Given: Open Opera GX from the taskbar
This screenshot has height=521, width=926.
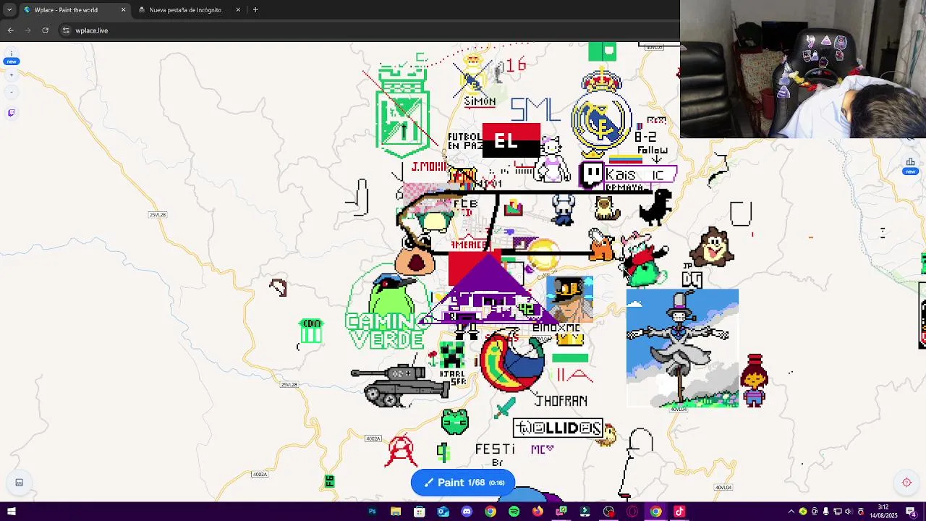Looking at the screenshot, I should (632, 512).
